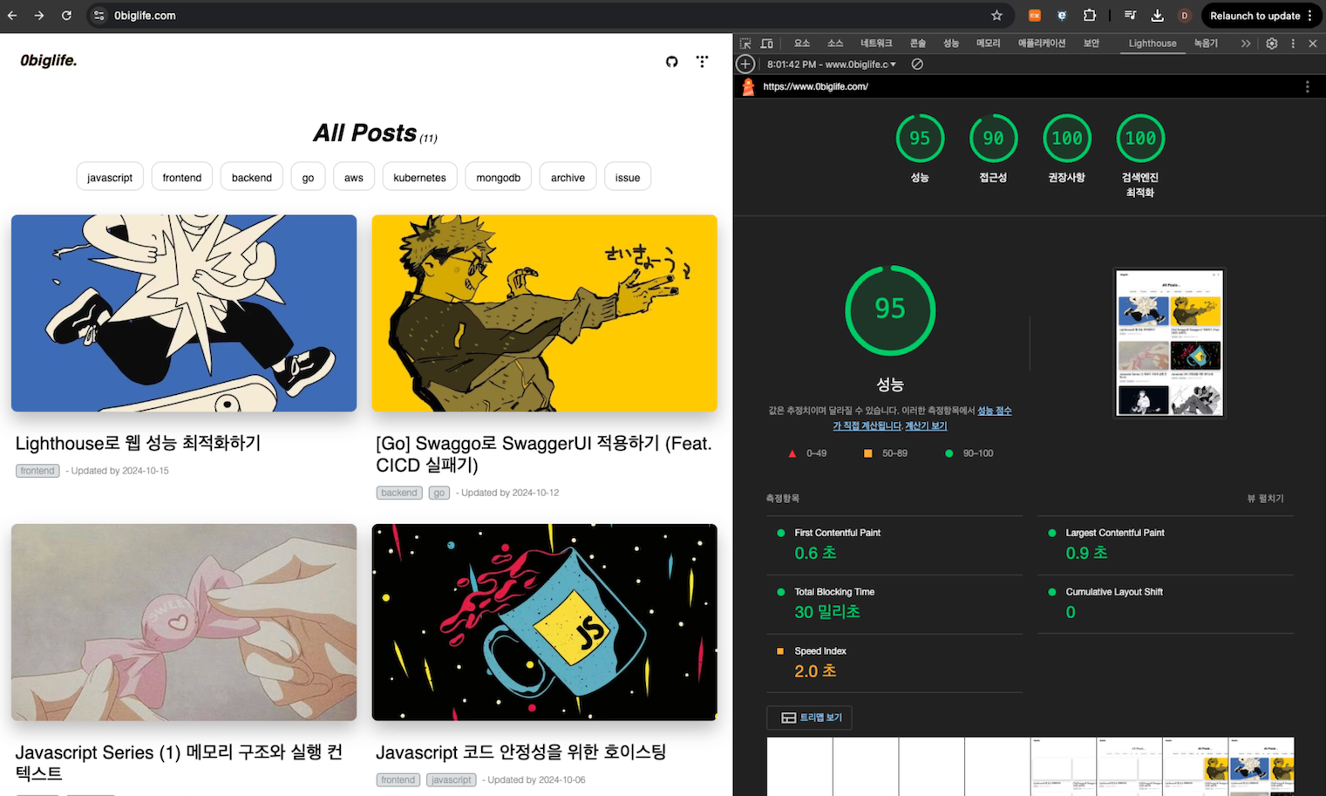Click the Relaunch to update button
1326x796 pixels.
click(x=1261, y=16)
